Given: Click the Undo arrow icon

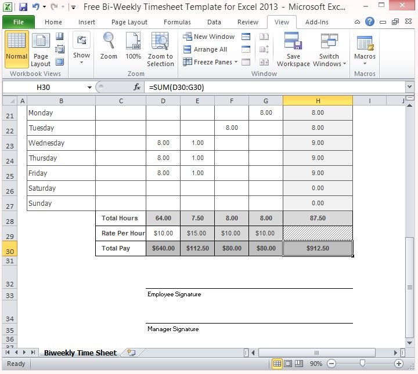Looking at the screenshot, I should [35, 8].
